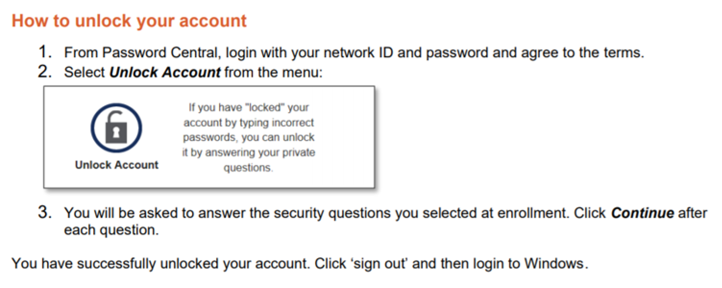Click the "How to unlock your account" heading
The image size is (722, 288).
tap(129, 21)
